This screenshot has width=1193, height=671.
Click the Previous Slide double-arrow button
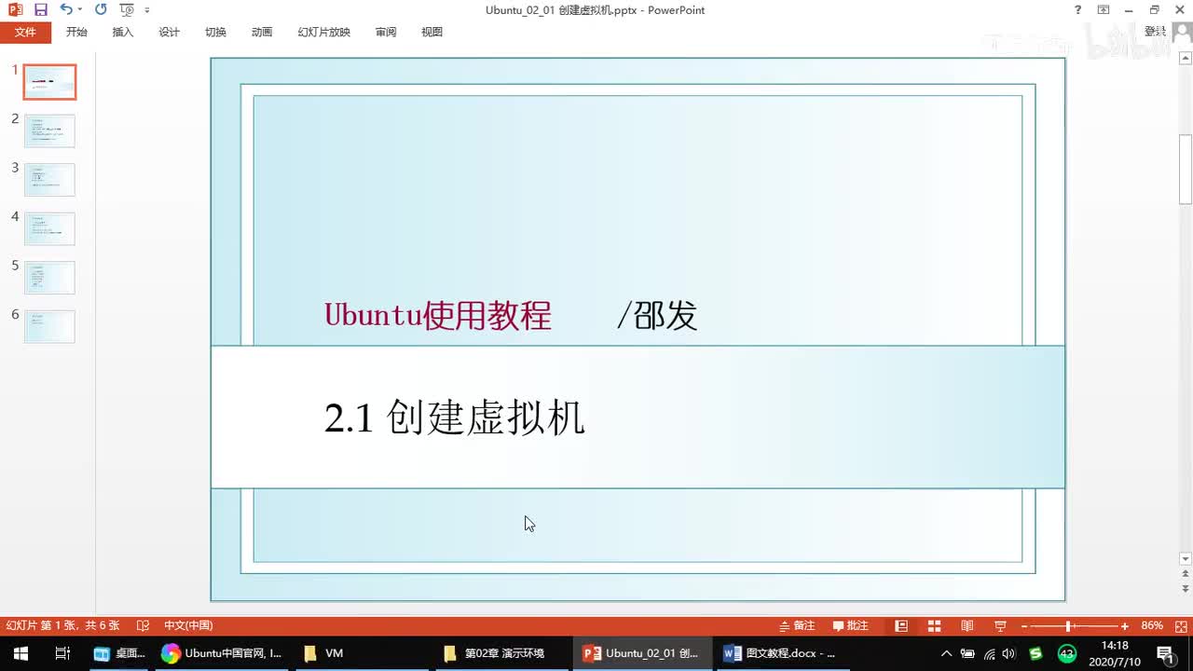pyautogui.click(x=1186, y=575)
